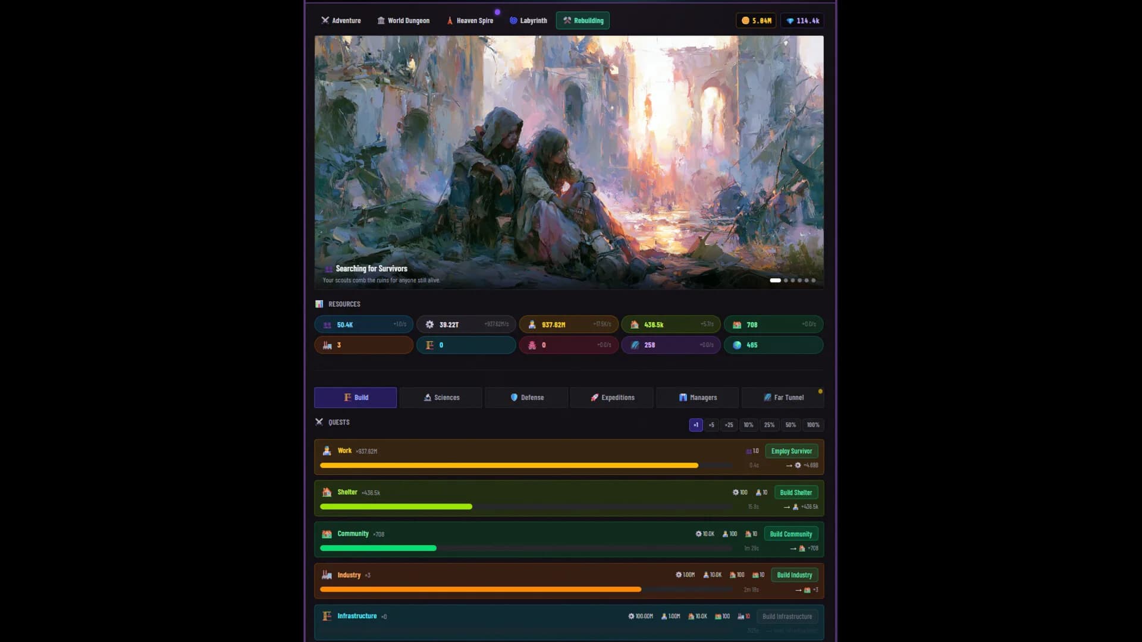The image size is (1142, 642).
Task: Click the factory icon in resource 3
Action: (327, 345)
